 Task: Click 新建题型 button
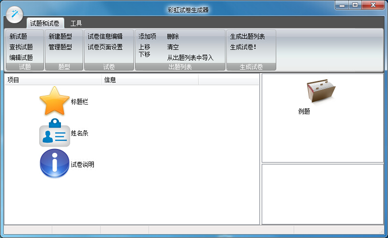point(60,37)
